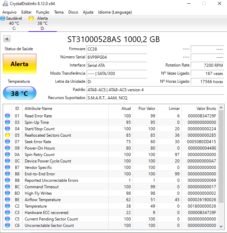Open the Disco menu

[x=73, y=12]
